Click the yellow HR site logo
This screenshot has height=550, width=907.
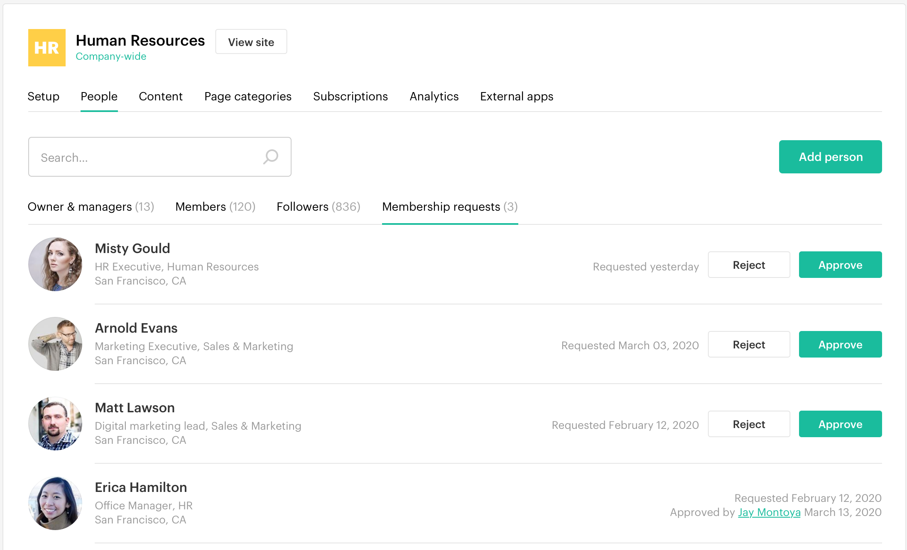tap(47, 48)
